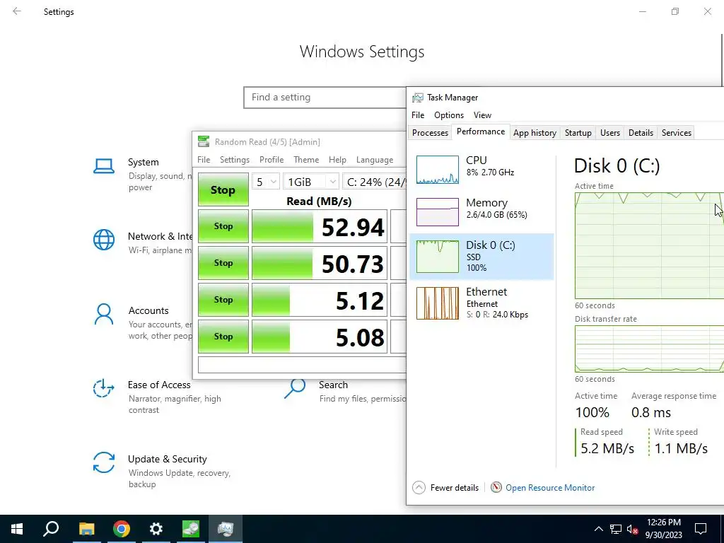Viewport: 724px width, 543px height.
Task: Switch to Processes tab
Action: tap(430, 132)
